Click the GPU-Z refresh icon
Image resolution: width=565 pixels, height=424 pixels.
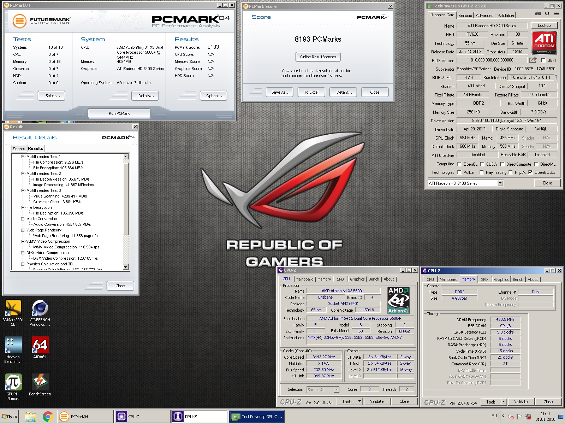(x=547, y=14)
